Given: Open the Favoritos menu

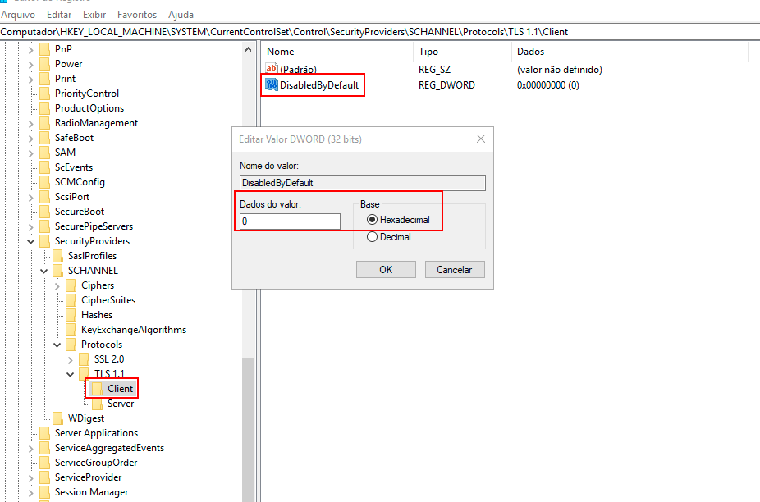Looking at the screenshot, I should [137, 15].
